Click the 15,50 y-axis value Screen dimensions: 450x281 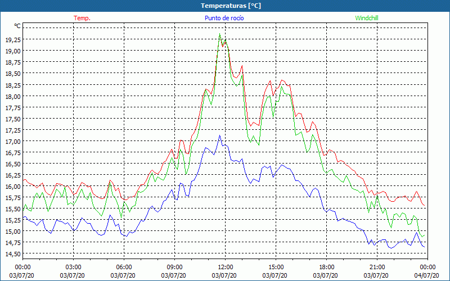13,209
